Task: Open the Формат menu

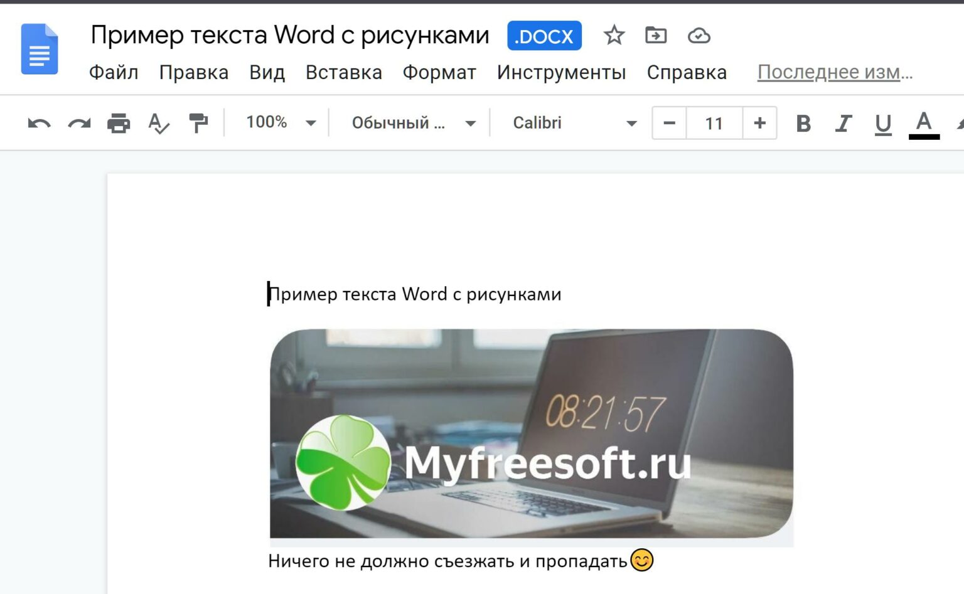Action: coord(439,72)
